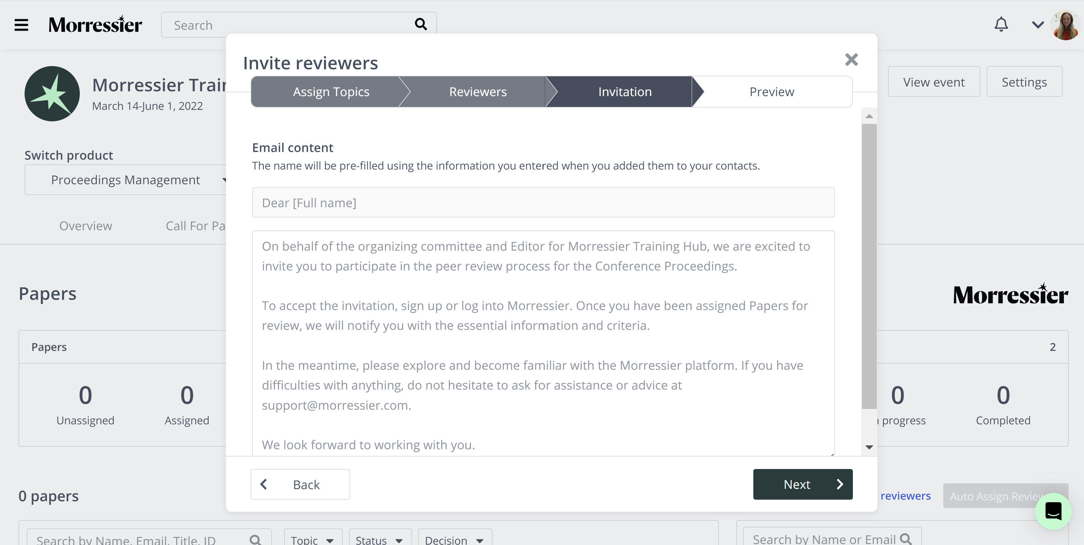Click the dialog scrollbar up arrow
The height and width of the screenshot is (545, 1084).
[869, 116]
